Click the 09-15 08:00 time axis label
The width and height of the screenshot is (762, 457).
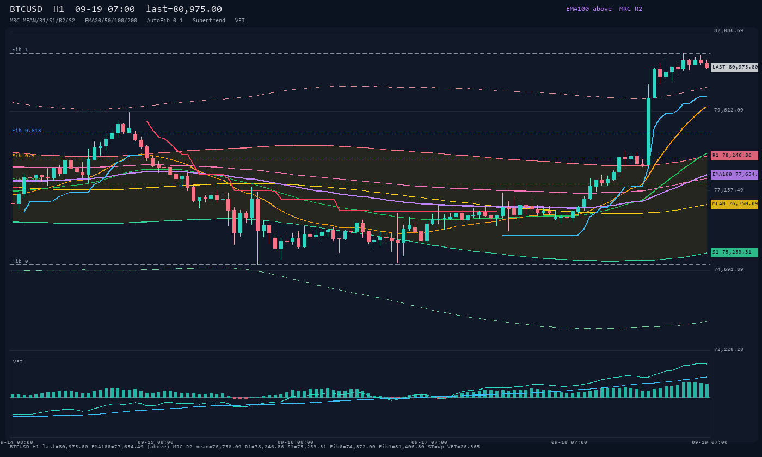156,442
